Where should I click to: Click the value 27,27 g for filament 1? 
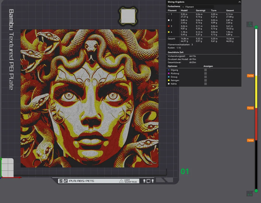[x=185, y=17]
